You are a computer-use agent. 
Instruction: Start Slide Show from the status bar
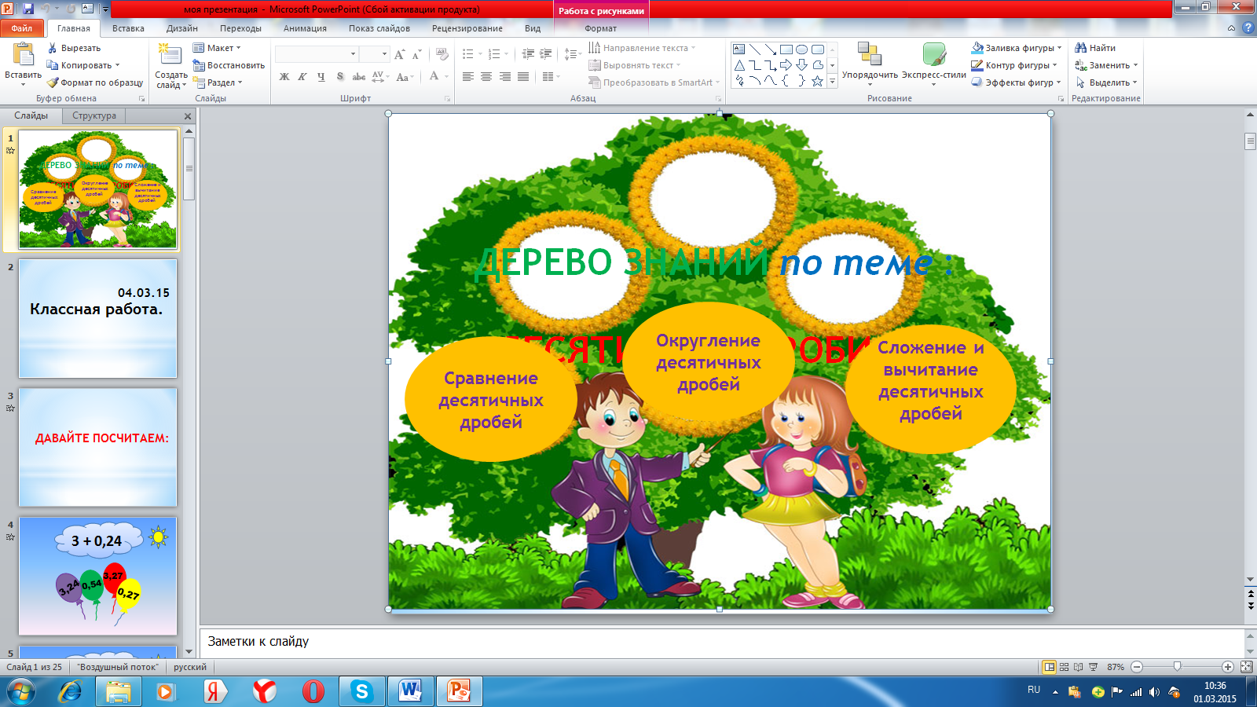[1093, 667]
